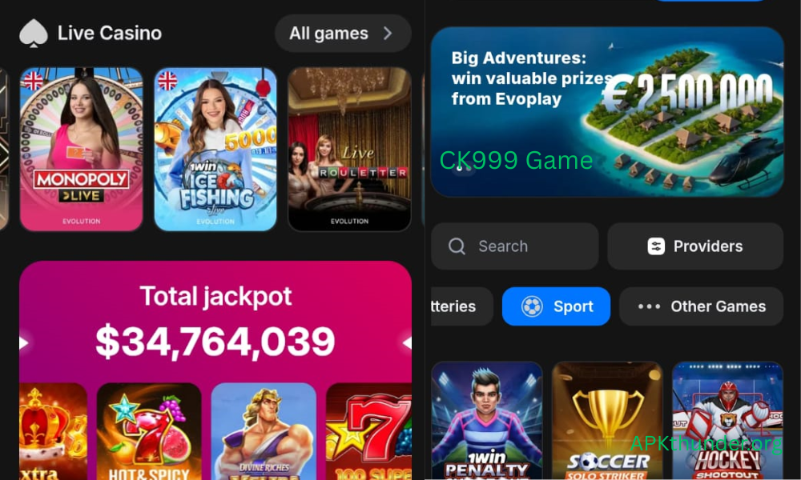Screen dimensions: 801x480
Task: Click the three dots icon by Other Games
Action: tap(649, 306)
